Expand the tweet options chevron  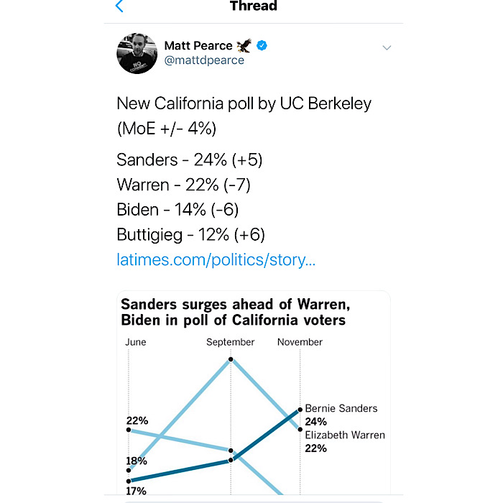(387, 48)
